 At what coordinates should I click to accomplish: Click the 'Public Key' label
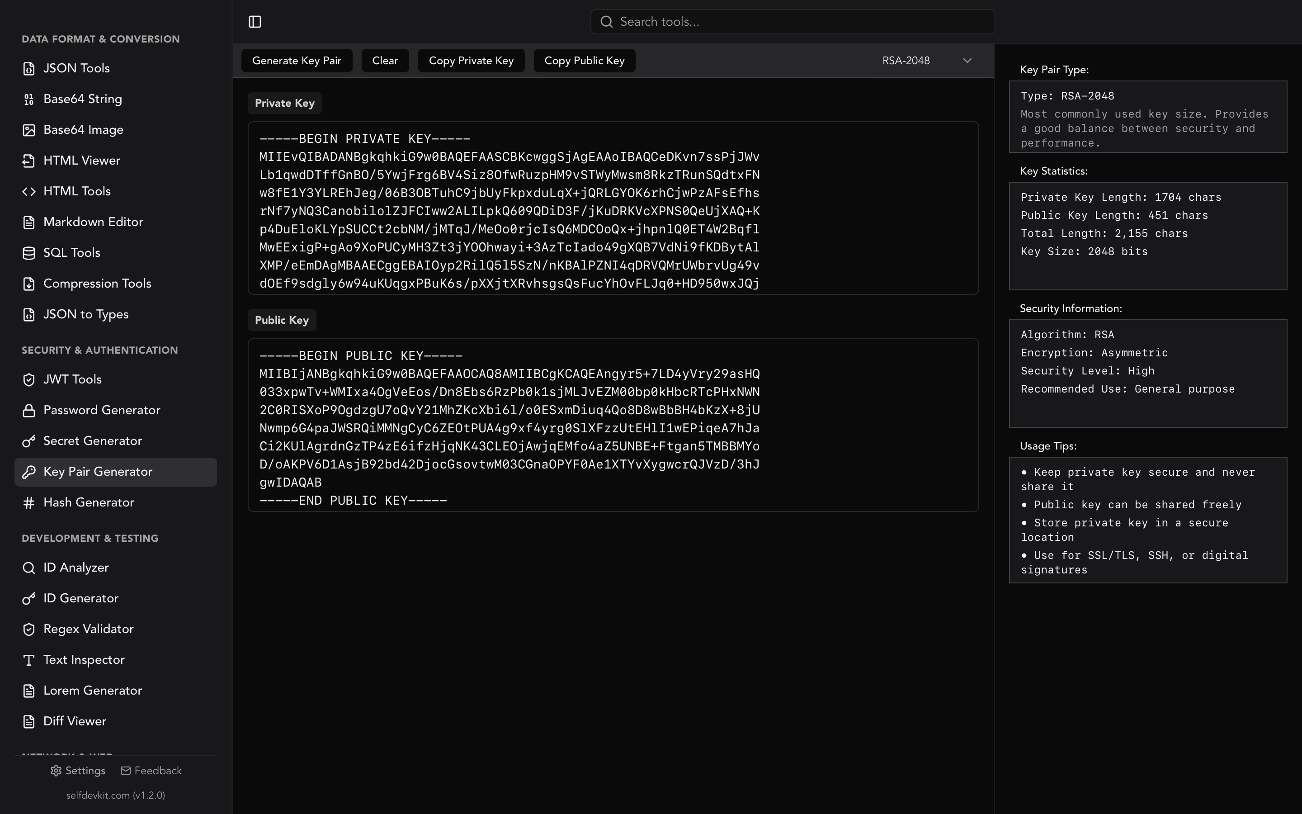pos(282,320)
